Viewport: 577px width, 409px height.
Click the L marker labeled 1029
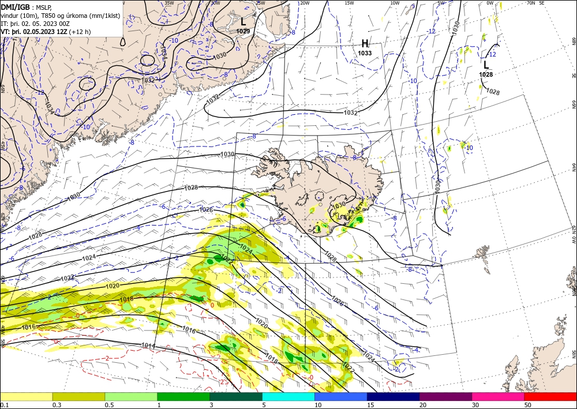243,22
